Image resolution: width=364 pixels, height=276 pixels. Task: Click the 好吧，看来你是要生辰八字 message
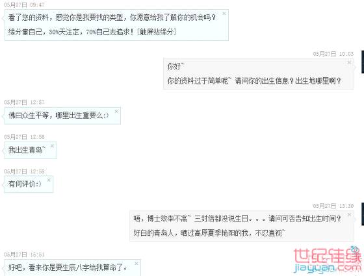pos(68,268)
